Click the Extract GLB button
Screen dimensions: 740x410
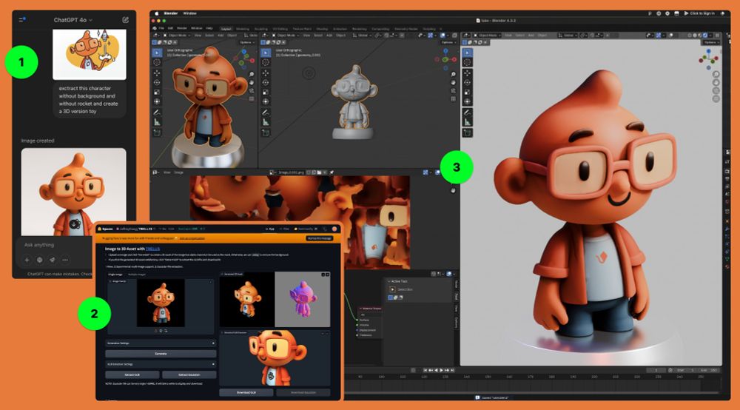132,374
